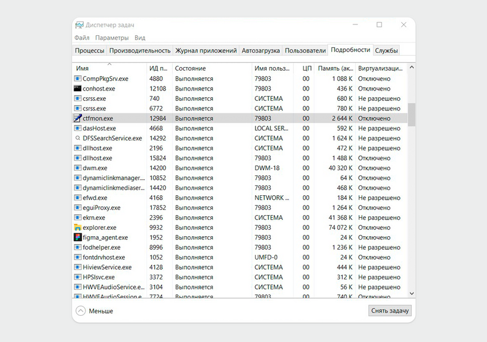Click the dwm.exe process icon
487x342 pixels.
point(78,168)
